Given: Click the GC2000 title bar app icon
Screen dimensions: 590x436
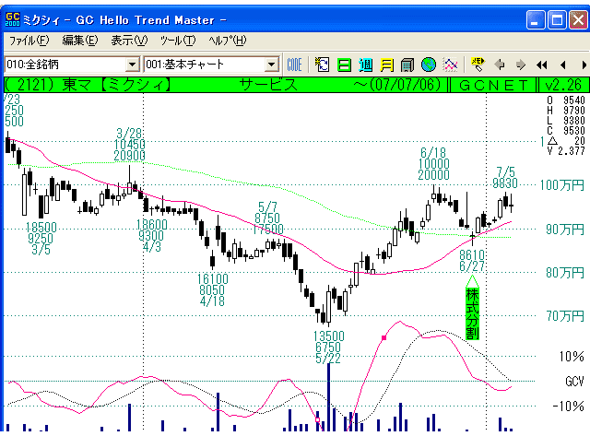Looking at the screenshot, I should pyautogui.click(x=12, y=19).
